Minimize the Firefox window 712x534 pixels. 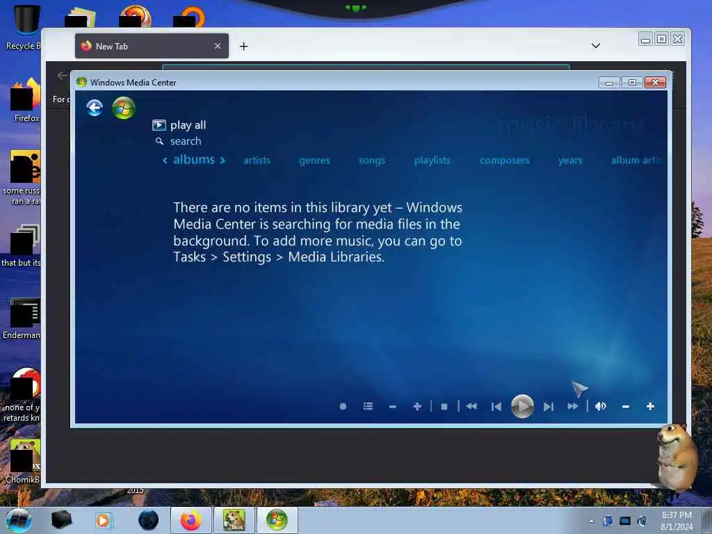(645, 40)
